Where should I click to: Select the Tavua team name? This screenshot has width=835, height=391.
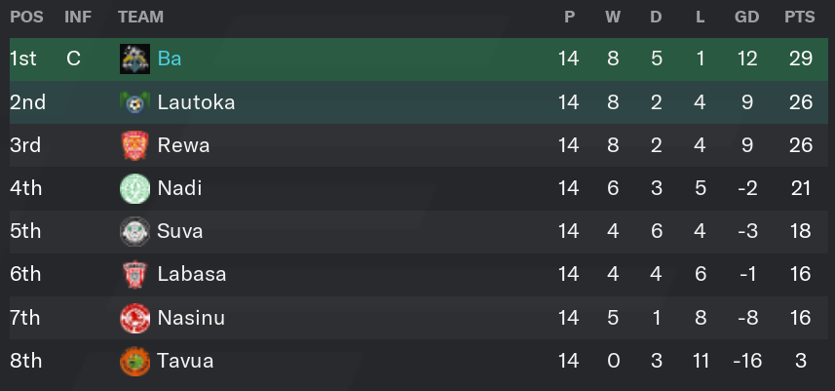click(x=185, y=361)
